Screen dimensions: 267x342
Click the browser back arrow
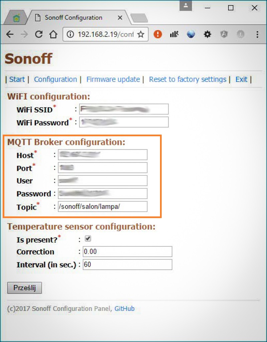(x=10, y=34)
